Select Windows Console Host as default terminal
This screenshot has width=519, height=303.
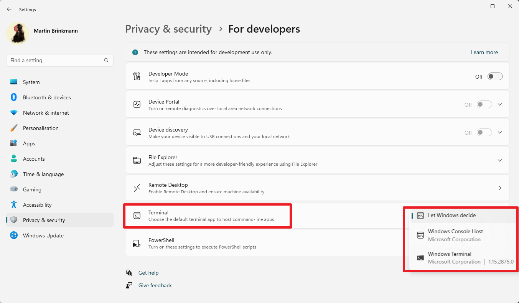tap(463, 235)
